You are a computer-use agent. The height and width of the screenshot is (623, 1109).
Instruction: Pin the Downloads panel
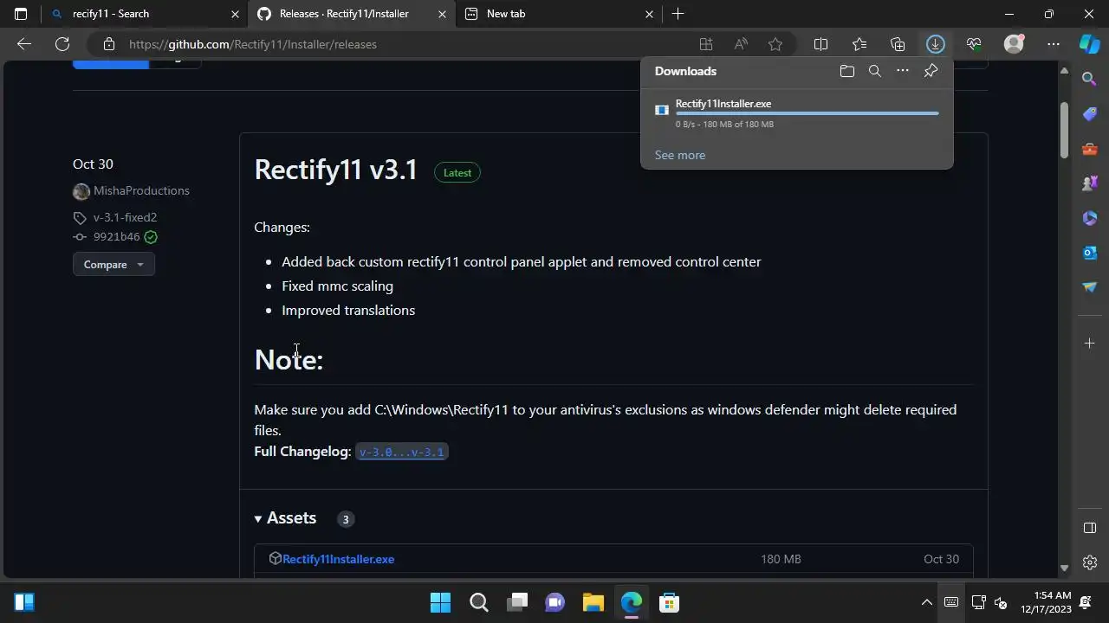point(931,71)
